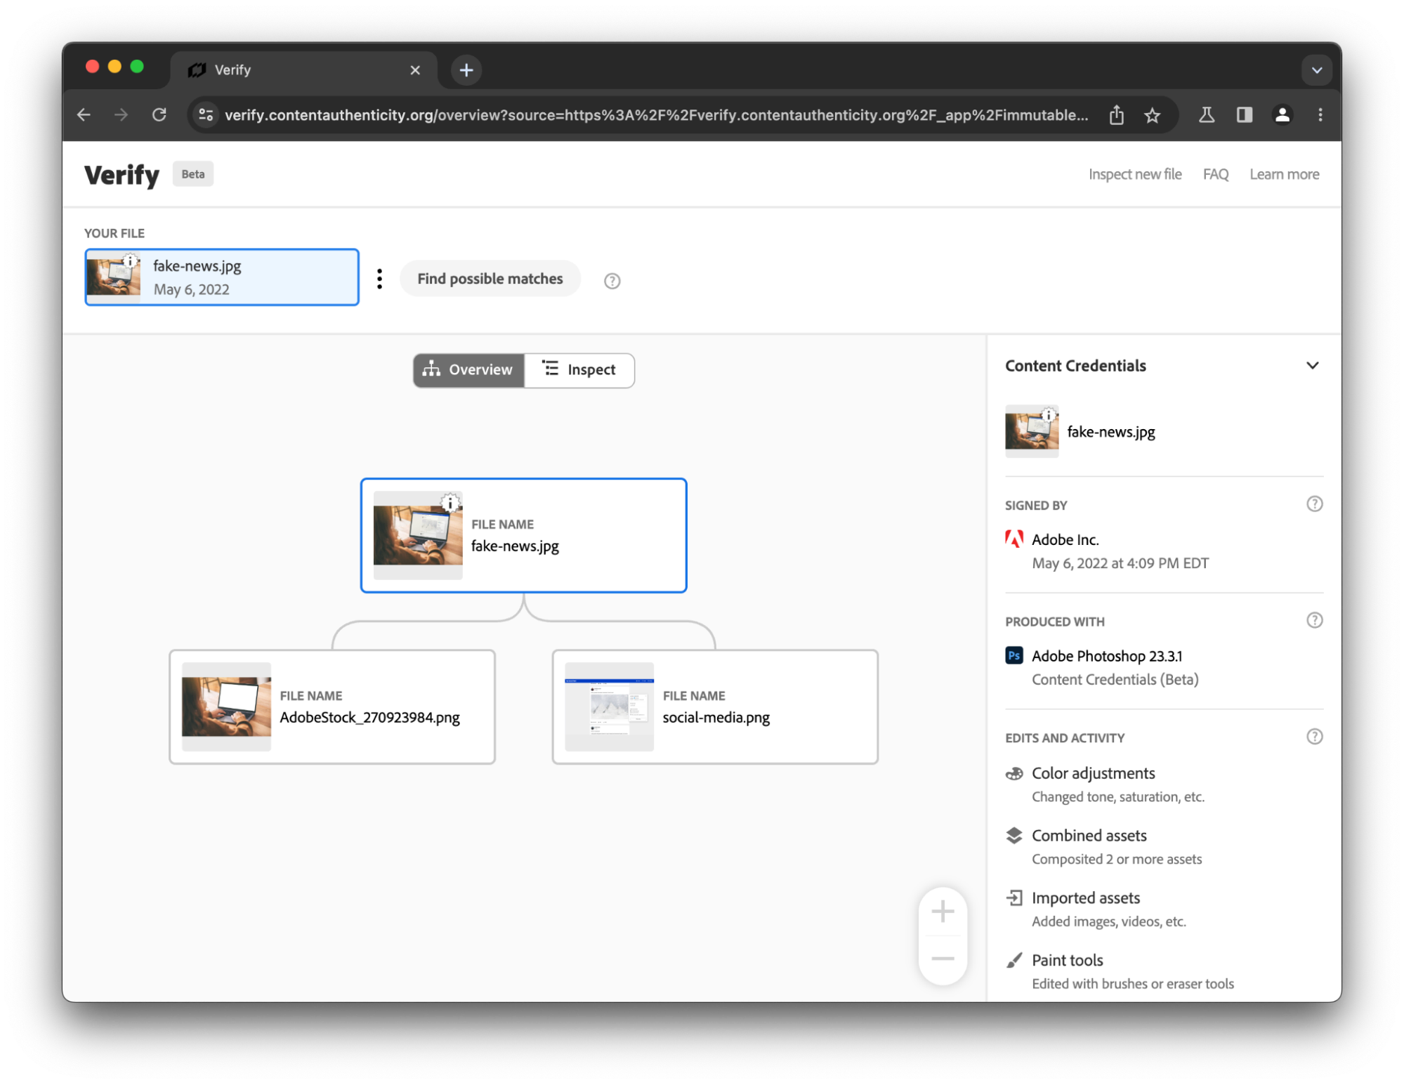Click the help icon beside Signed By
Viewport: 1404px width, 1085px height.
pyautogui.click(x=1314, y=504)
